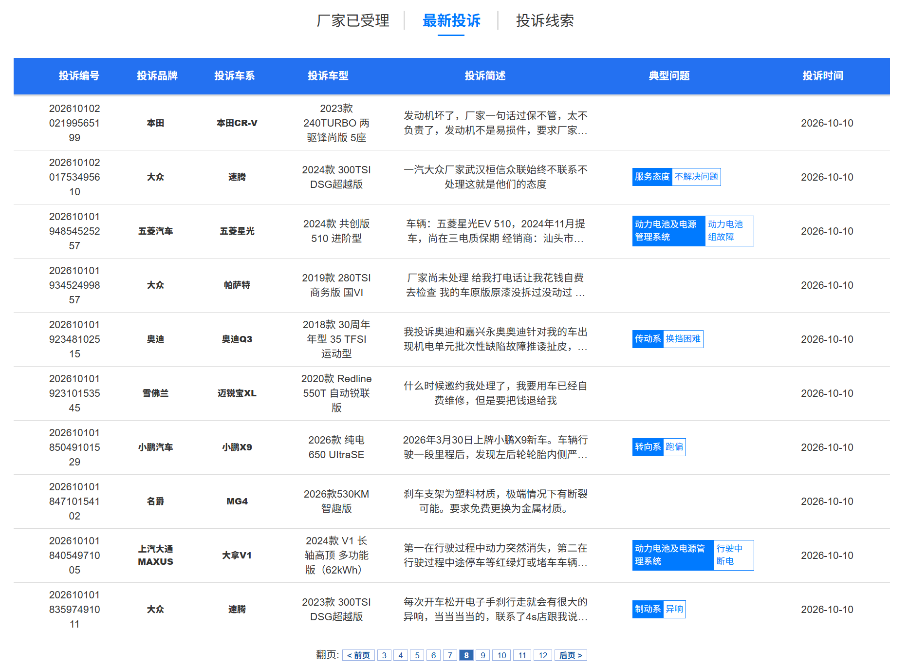Image resolution: width=908 pixels, height=668 pixels.
Task: Open complaint number ending 95651 99
Action: 74,123
